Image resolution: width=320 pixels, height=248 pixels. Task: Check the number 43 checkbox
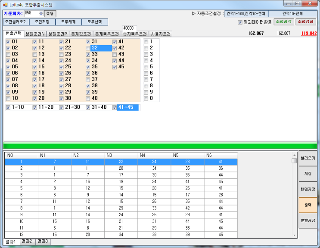[115, 55]
